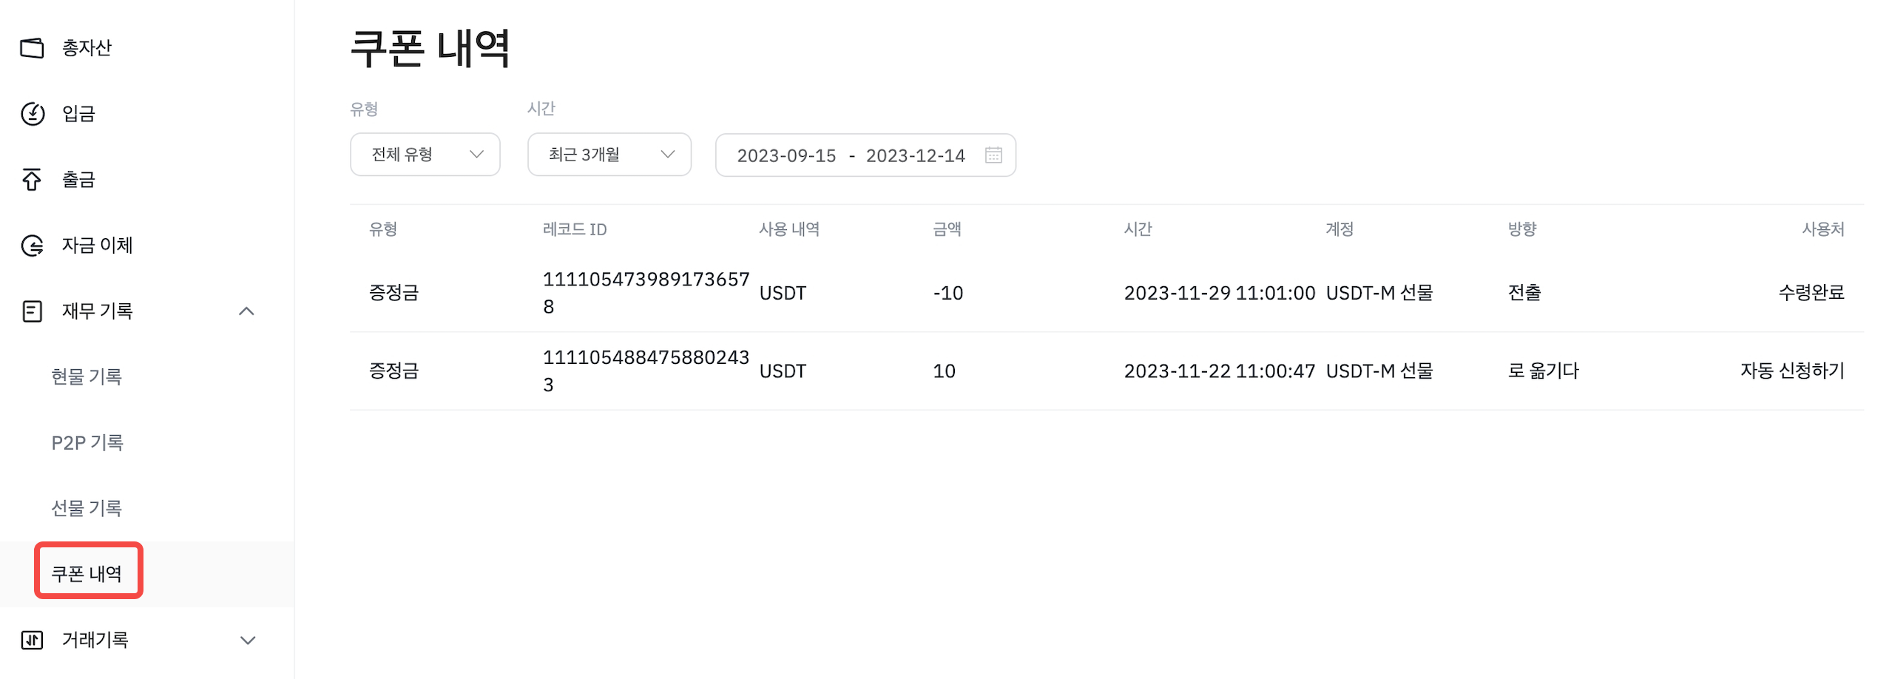Screen dimensions: 1892x679
Task: Open the 전체 유형 type dropdown
Action: point(425,155)
